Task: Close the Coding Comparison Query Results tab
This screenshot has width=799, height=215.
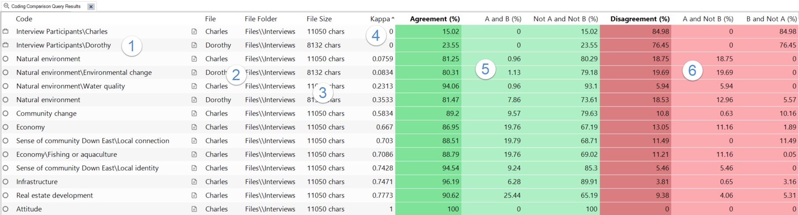Action: pyautogui.click(x=91, y=7)
